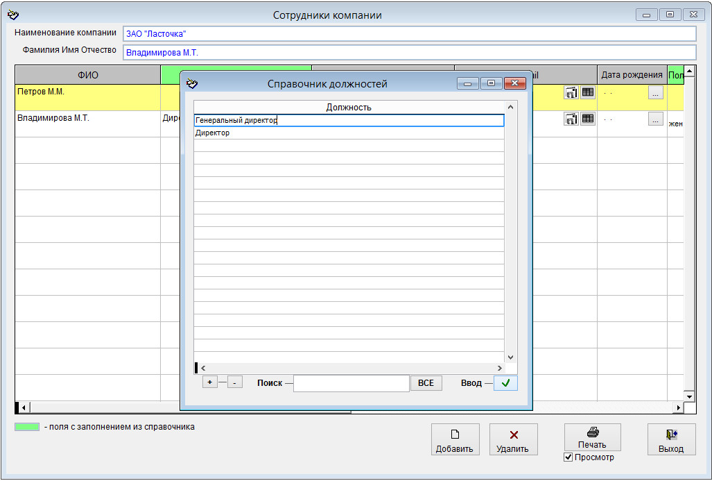
Task: Close the Справочник должностей window
Action: click(515, 83)
